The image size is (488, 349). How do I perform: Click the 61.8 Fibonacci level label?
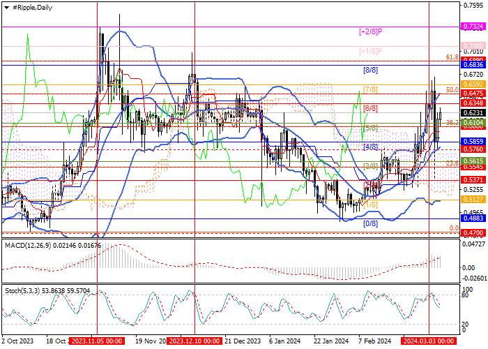(452, 57)
